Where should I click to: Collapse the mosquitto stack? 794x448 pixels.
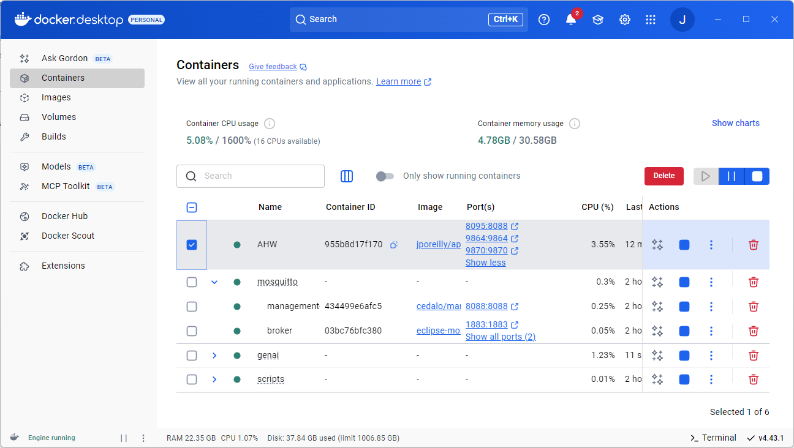click(214, 282)
